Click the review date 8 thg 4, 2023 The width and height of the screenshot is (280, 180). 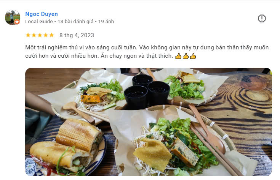pyautogui.click(x=77, y=35)
